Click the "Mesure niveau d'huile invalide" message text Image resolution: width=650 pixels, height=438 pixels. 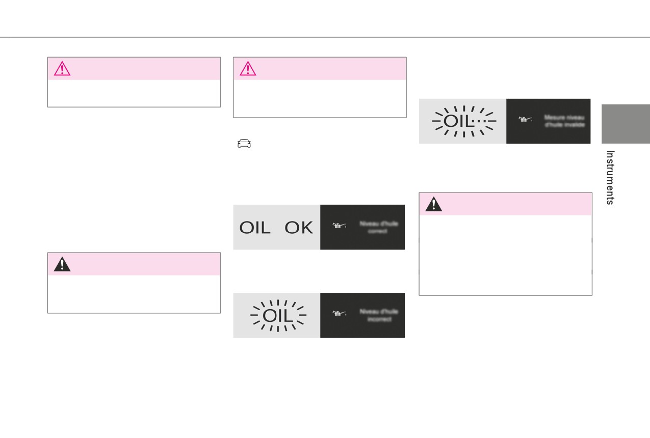pyautogui.click(x=564, y=121)
